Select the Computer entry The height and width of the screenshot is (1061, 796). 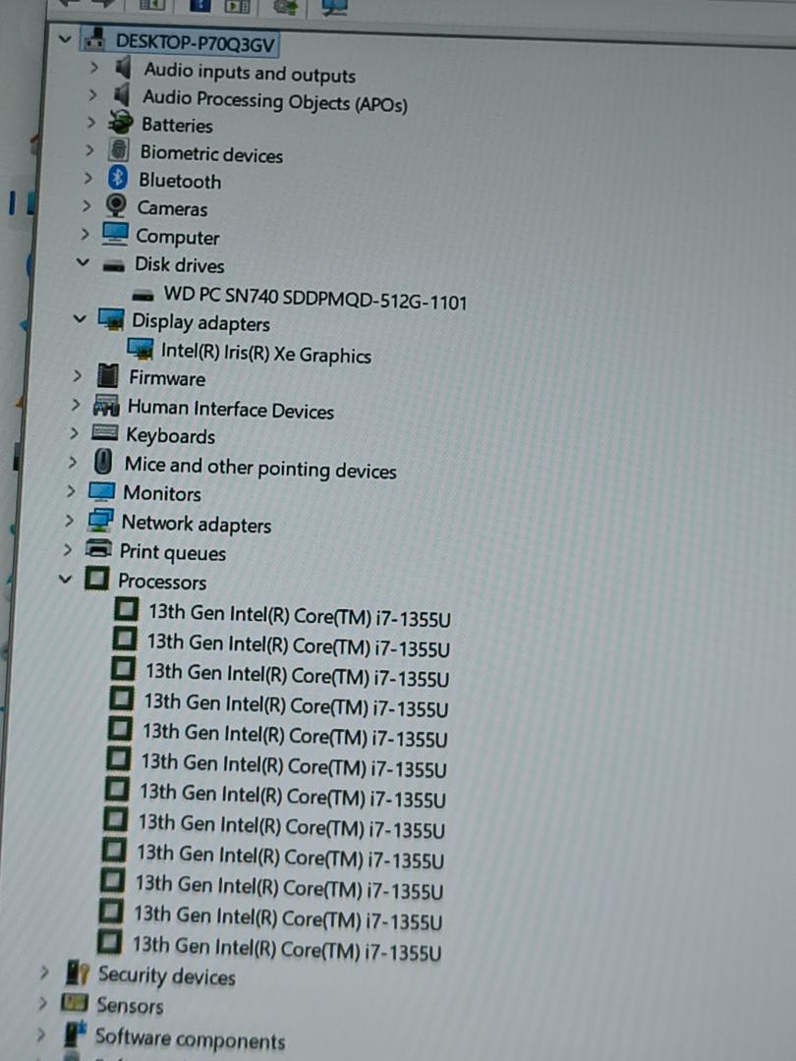pyautogui.click(x=177, y=237)
